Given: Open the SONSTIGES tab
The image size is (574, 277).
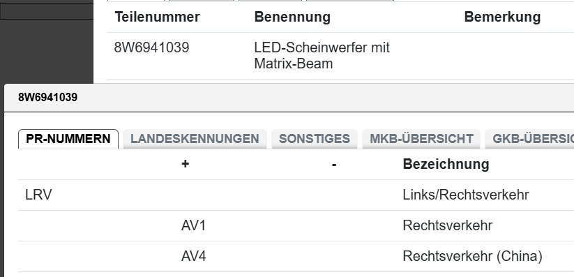Looking at the screenshot, I should [315, 139].
